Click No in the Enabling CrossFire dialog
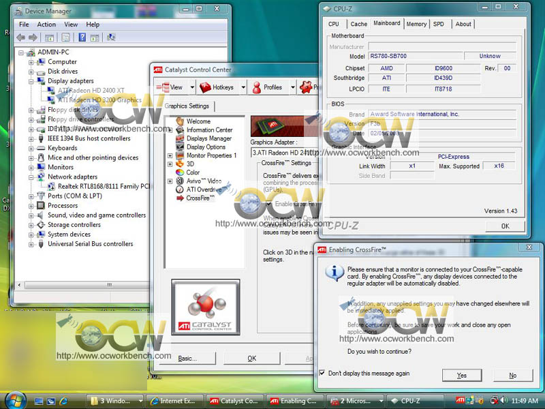 (x=513, y=376)
